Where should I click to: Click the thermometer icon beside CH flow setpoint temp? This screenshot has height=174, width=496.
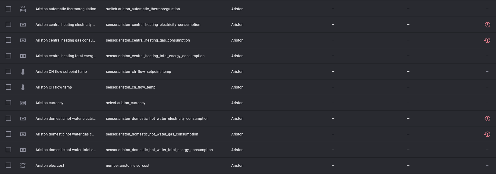click(23, 71)
